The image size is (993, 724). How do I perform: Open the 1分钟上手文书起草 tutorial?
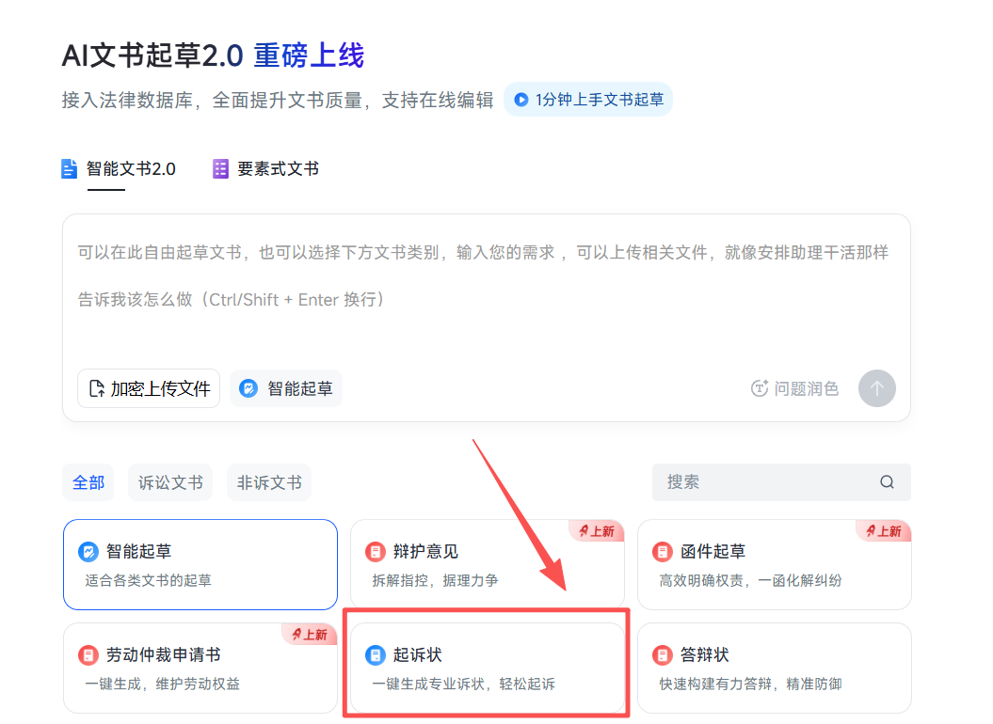[x=588, y=100]
